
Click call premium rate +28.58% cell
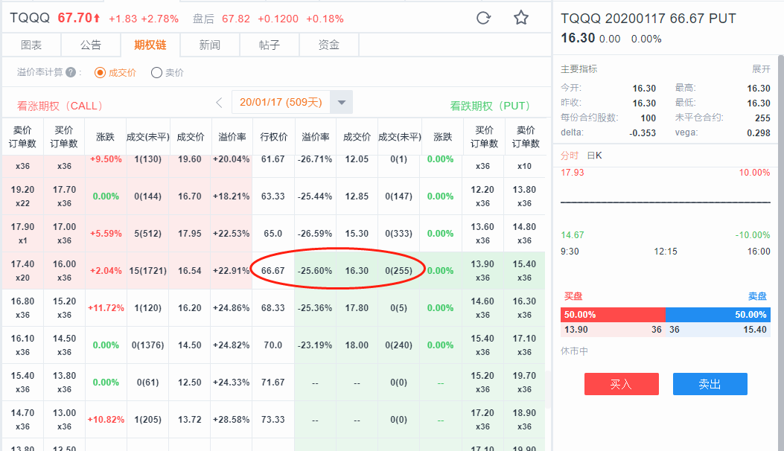(x=231, y=420)
